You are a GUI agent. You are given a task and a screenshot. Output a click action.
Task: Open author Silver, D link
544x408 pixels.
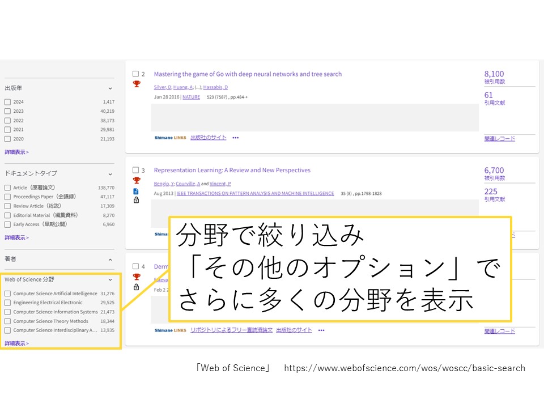coord(163,87)
